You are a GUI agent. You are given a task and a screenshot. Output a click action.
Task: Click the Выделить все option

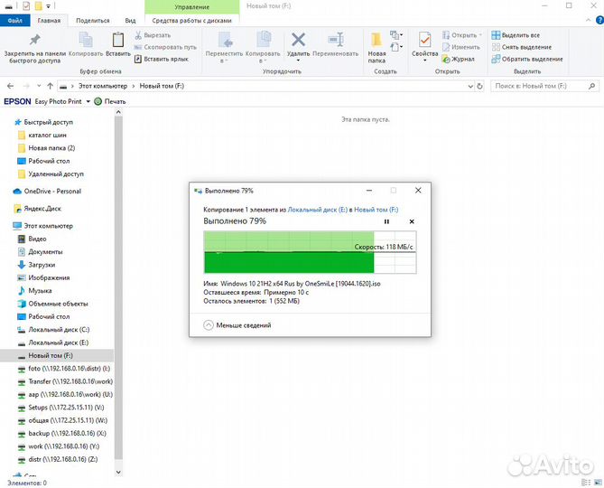pyautogui.click(x=521, y=35)
